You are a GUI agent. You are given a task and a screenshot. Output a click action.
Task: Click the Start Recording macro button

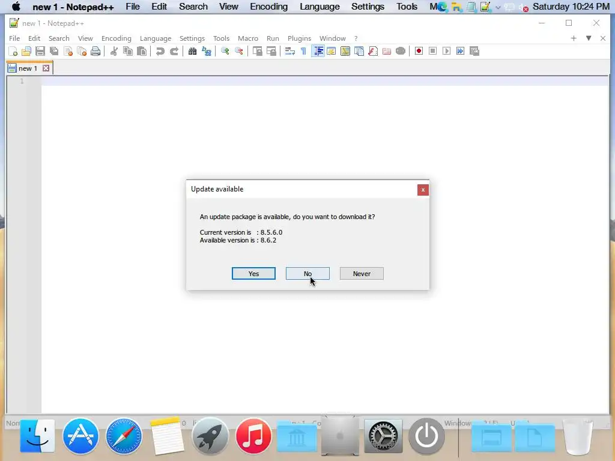[x=419, y=51]
